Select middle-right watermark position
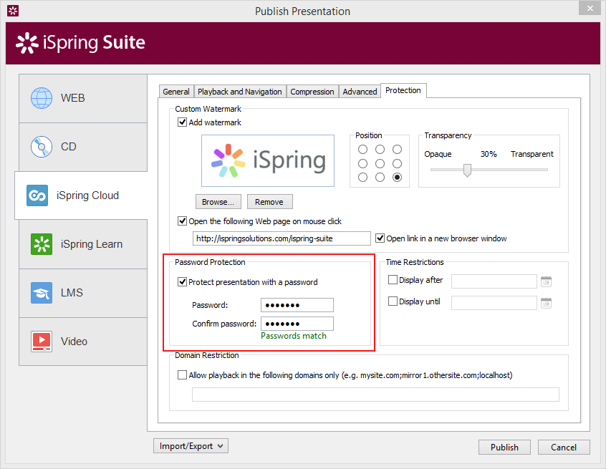 click(x=397, y=163)
